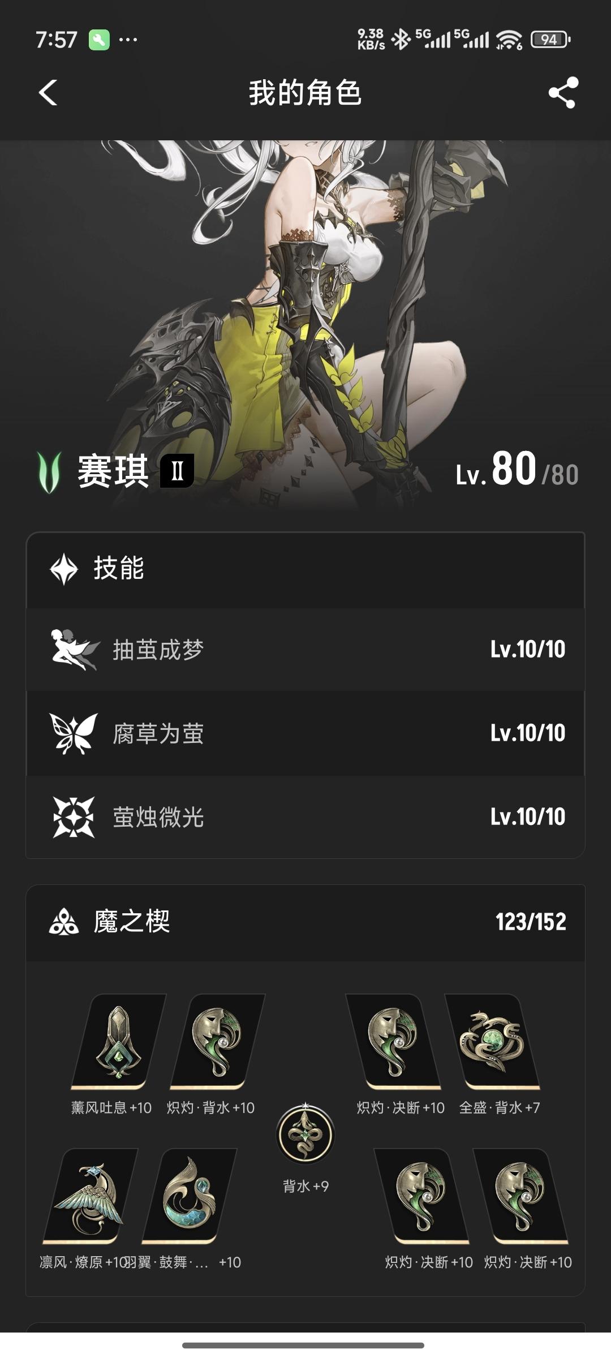Open the last 炽灼·决断 +10 wedge at bottom right
Viewport: 611px width, 1358px height.
point(520,1196)
